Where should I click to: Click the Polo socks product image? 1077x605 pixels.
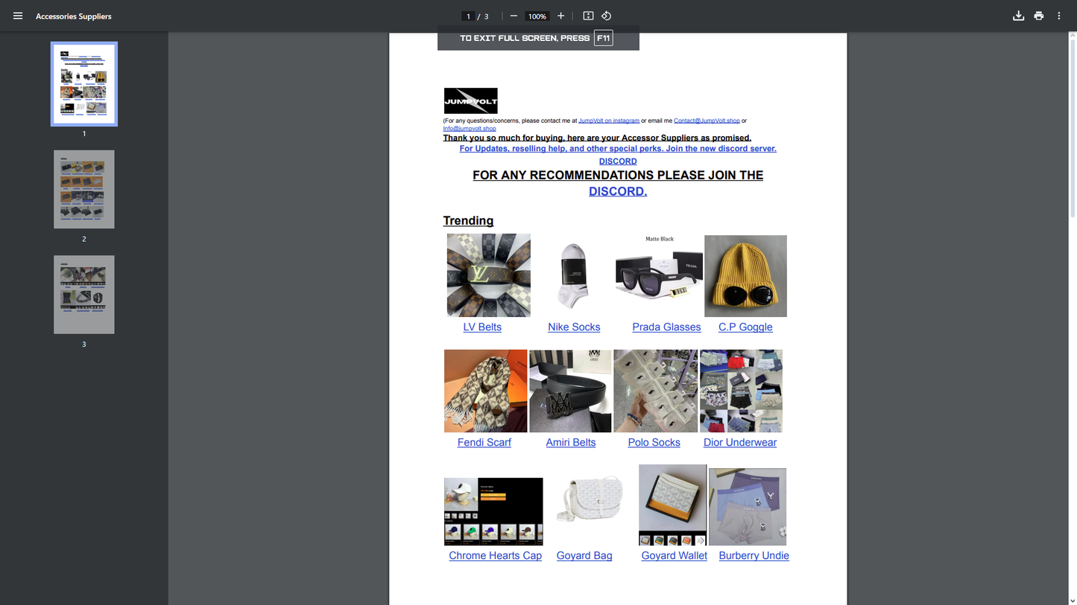pyautogui.click(x=656, y=391)
